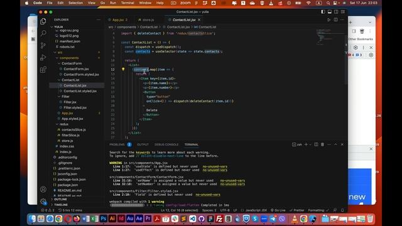
Task: Click Prettier status bar item
Action: tap(296, 210)
